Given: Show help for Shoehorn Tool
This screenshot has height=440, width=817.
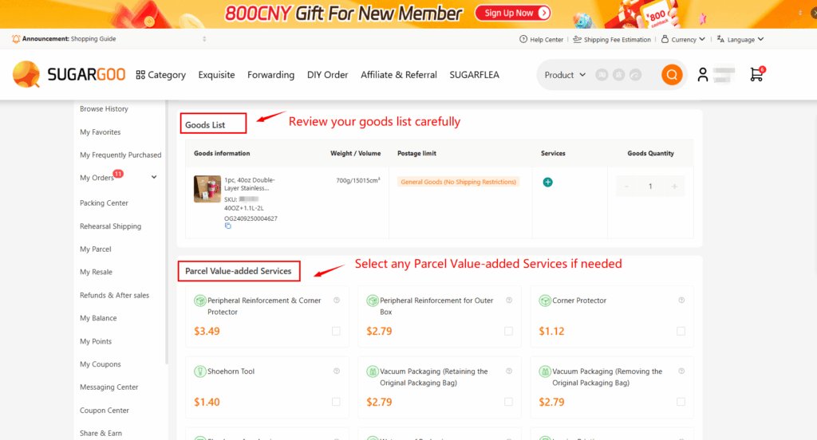Looking at the screenshot, I should click(337, 371).
